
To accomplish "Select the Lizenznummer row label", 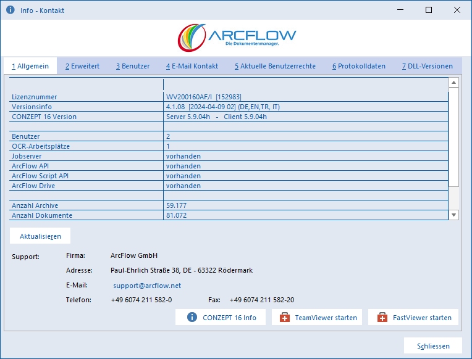I will pos(35,97).
